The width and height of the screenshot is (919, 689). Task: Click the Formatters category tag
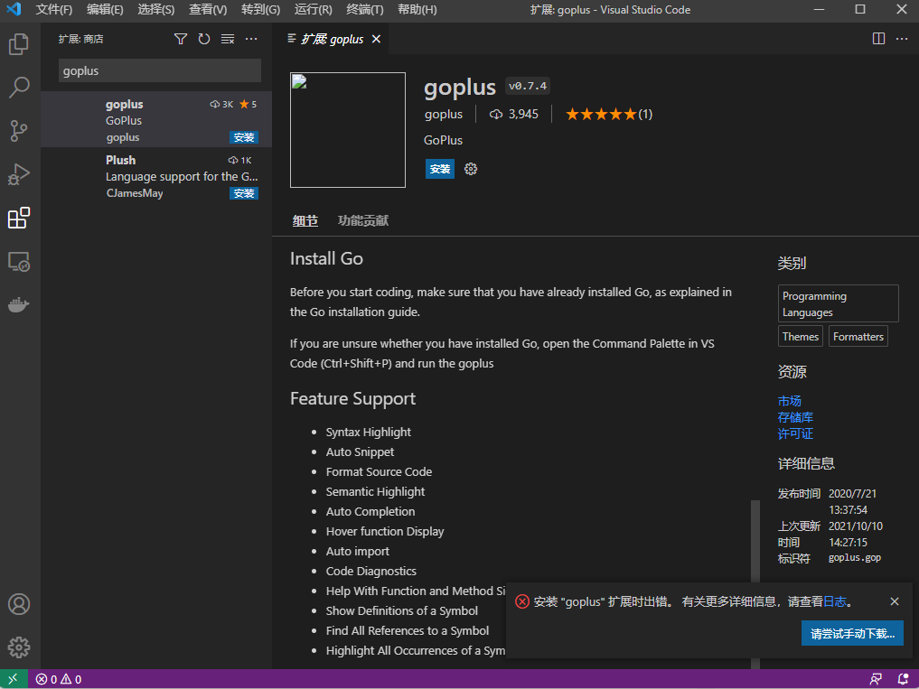858,336
